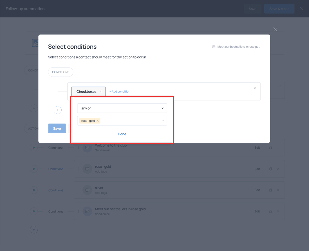Viewport: 309px width, 251px height.
Task: Click "+ Add condition"
Action: coord(120,91)
